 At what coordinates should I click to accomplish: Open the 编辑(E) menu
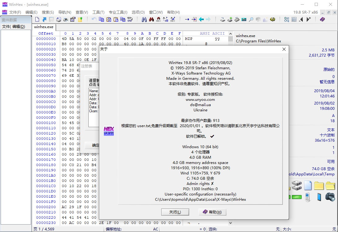31,12
